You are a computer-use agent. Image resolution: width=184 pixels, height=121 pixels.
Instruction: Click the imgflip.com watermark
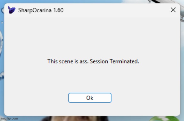(10, 119)
